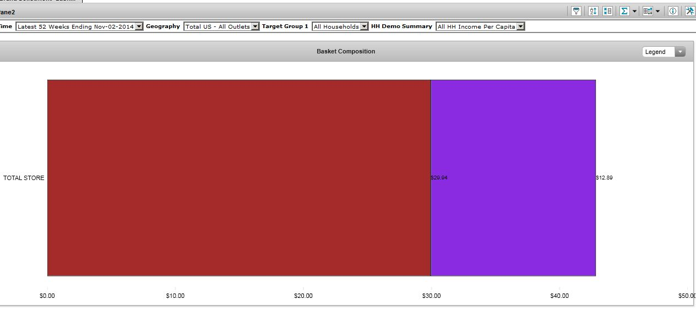Click the filter funnel icon
The height and width of the screenshot is (310, 696).
click(576, 11)
